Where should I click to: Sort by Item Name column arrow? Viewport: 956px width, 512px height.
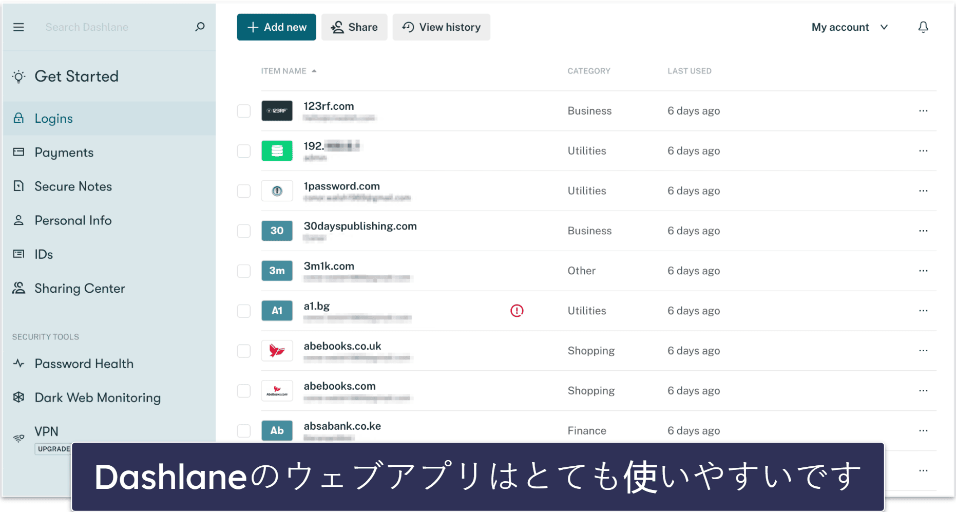click(314, 71)
